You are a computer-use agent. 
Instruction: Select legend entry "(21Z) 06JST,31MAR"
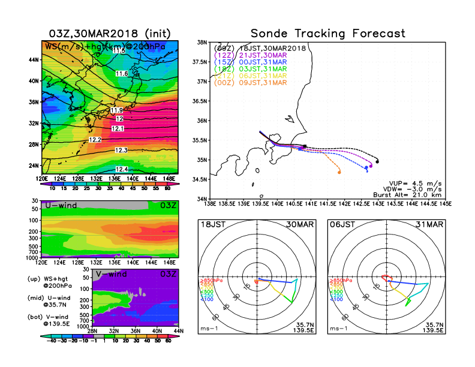pos(250,76)
